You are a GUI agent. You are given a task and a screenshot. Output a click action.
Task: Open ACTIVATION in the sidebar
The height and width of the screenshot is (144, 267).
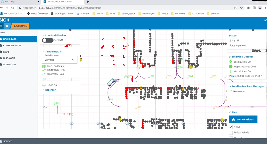pyautogui.click(x=19, y=65)
